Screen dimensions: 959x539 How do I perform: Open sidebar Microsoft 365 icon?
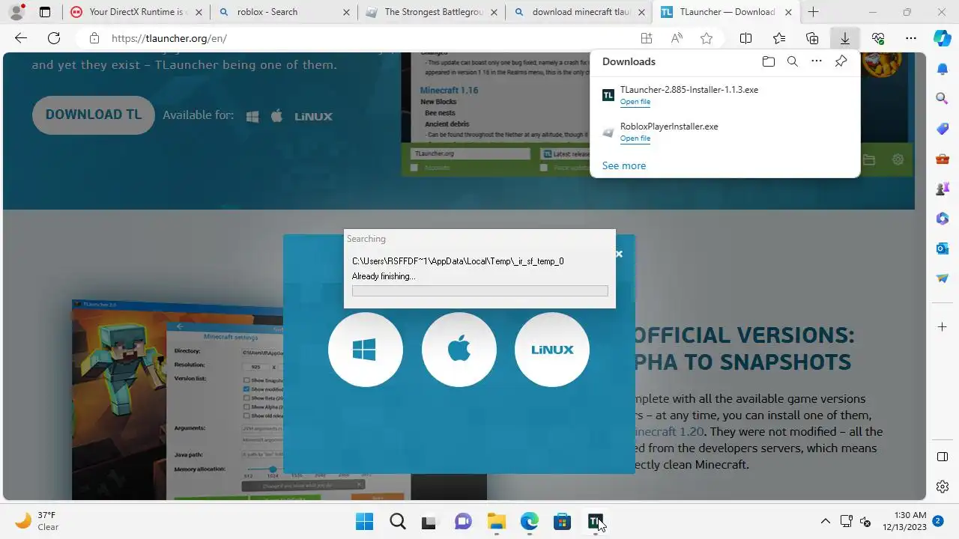click(x=943, y=219)
